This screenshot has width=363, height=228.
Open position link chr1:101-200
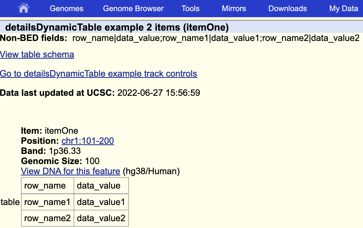point(88,141)
